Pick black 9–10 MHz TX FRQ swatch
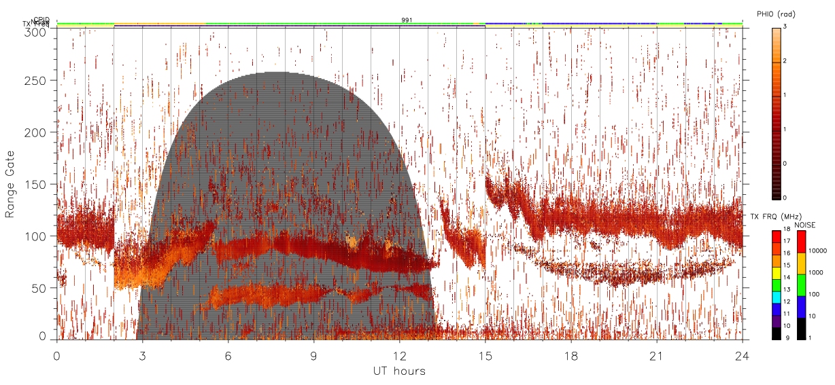The image size is (835, 385). [777, 333]
